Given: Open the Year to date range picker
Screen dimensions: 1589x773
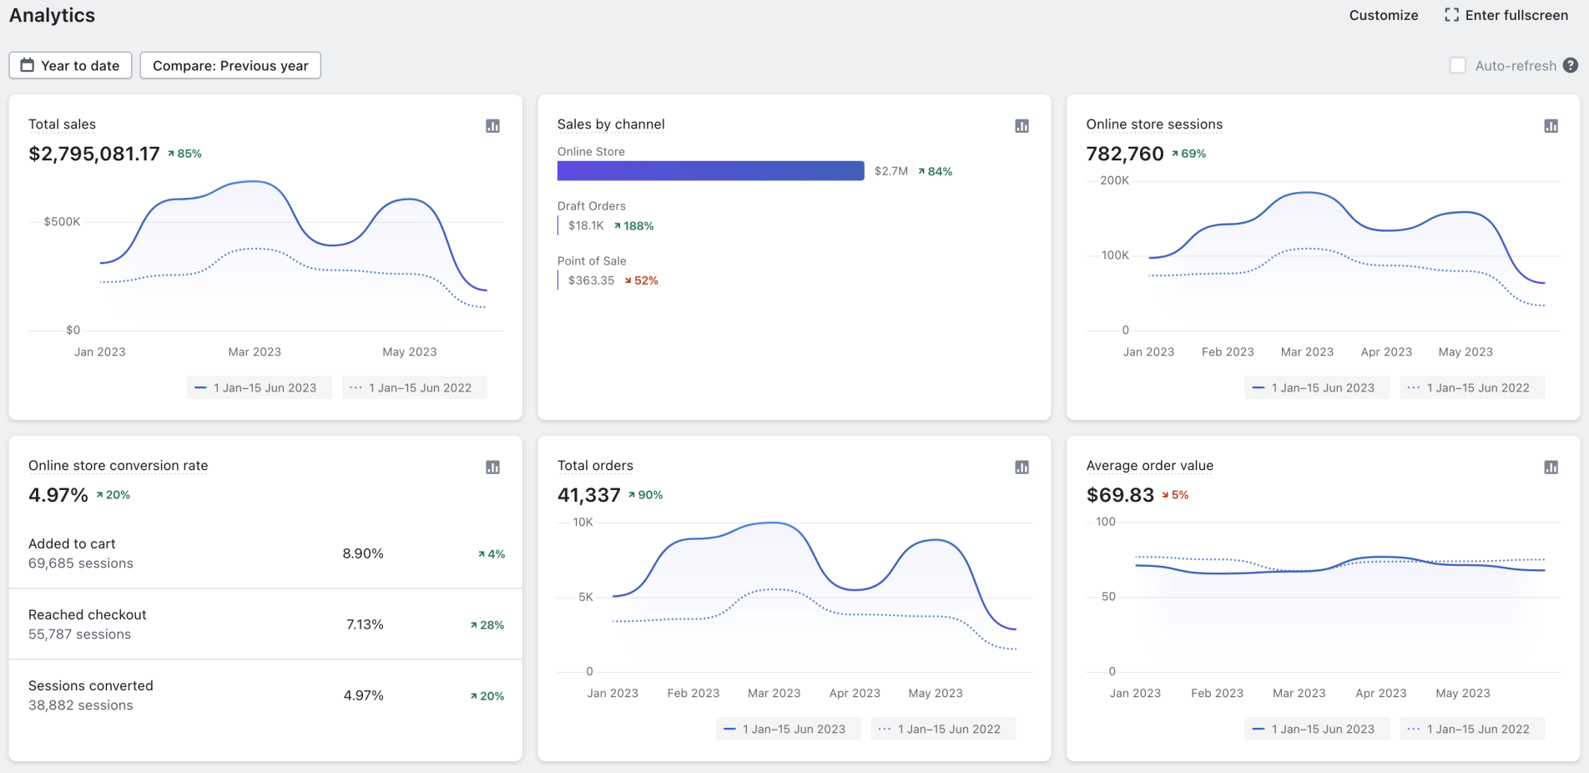Looking at the screenshot, I should pos(70,65).
